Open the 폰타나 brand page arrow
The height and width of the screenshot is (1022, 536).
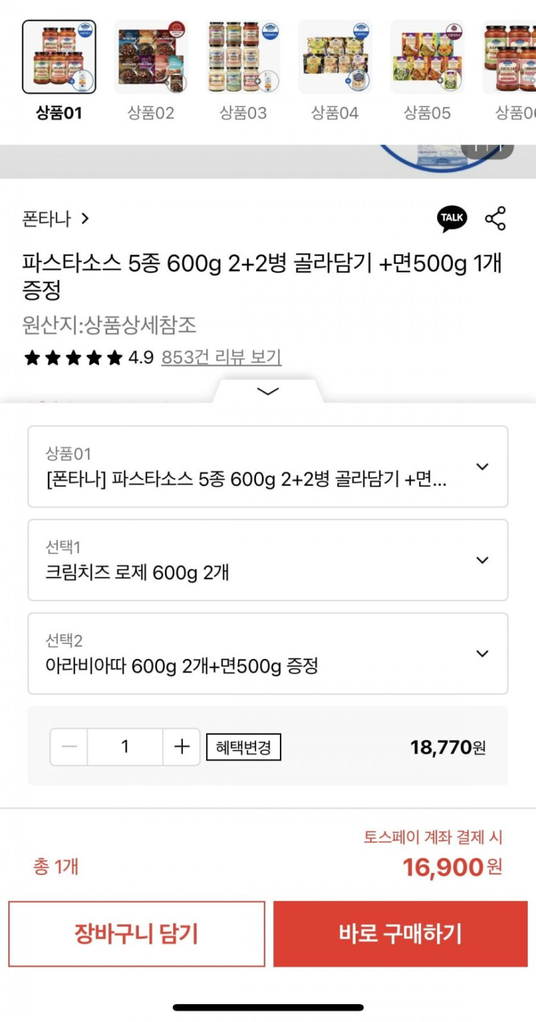point(85,219)
